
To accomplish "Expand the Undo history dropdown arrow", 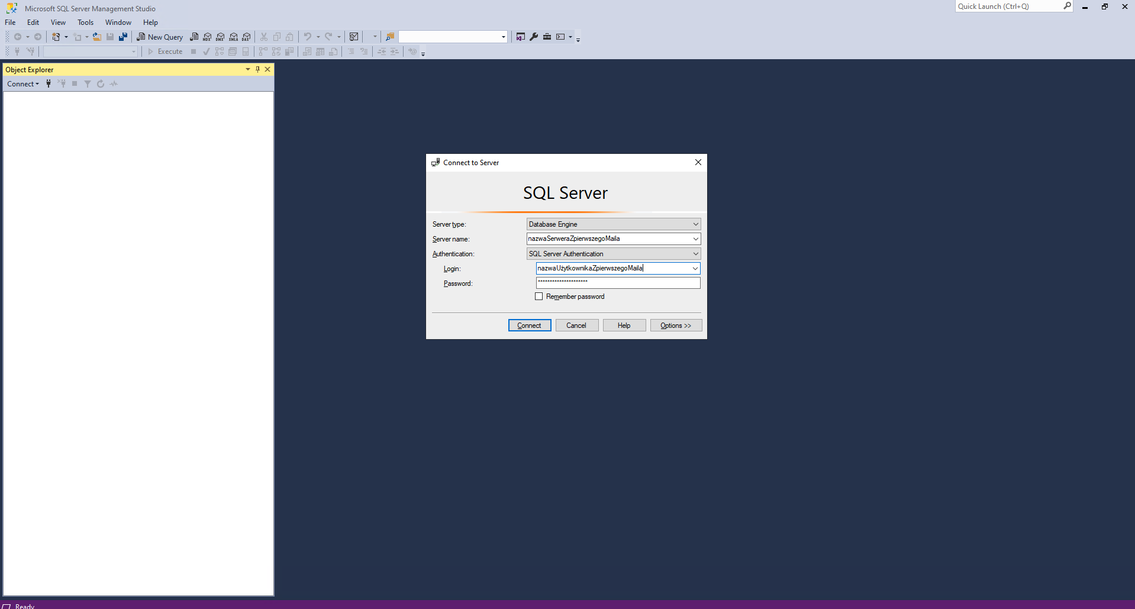I will 318,37.
